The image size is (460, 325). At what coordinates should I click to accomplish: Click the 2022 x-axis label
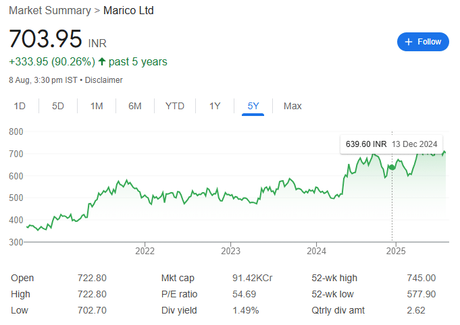point(145,252)
